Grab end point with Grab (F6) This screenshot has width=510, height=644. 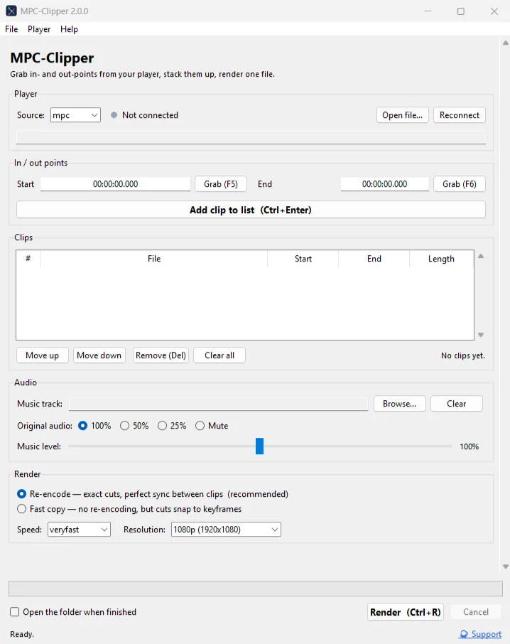tap(460, 184)
